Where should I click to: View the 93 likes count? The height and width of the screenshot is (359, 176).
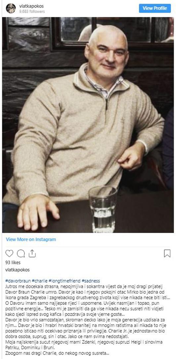coord(13,262)
